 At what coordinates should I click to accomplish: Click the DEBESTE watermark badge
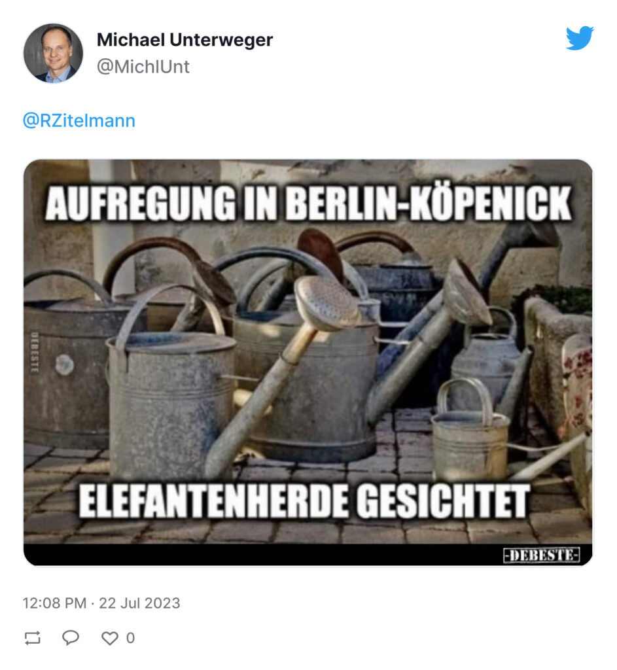(x=541, y=555)
